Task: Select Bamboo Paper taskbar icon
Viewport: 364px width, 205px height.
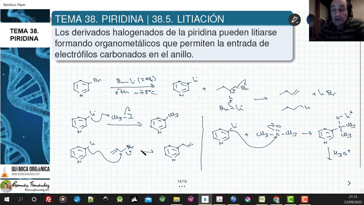Action: pos(205,199)
